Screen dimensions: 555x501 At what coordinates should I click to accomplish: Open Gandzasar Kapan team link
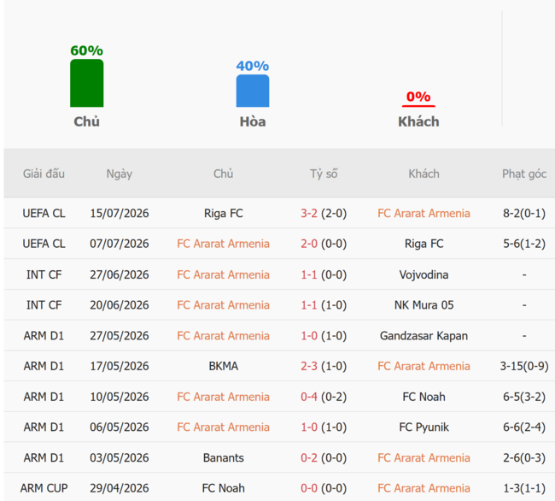(x=424, y=335)
